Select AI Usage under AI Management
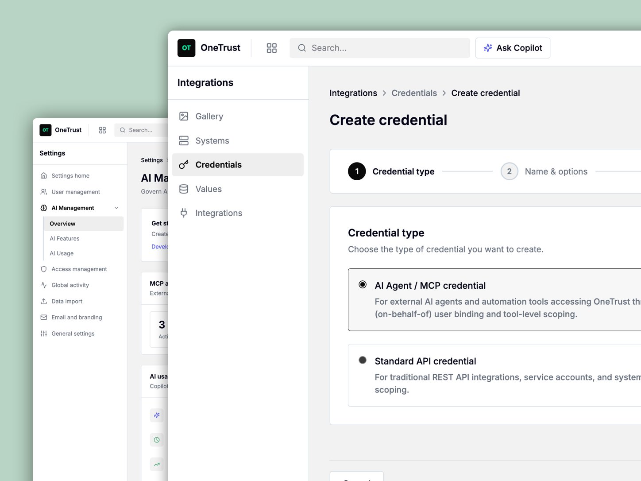 (x=84, y=253)
